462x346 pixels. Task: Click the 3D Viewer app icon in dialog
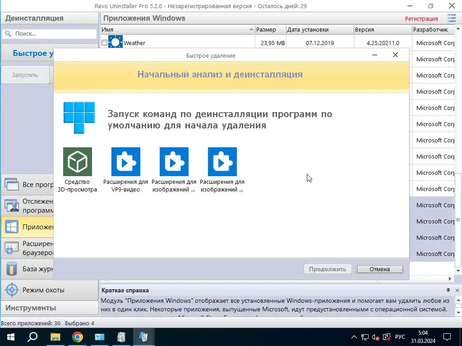[x=78, y=162]
